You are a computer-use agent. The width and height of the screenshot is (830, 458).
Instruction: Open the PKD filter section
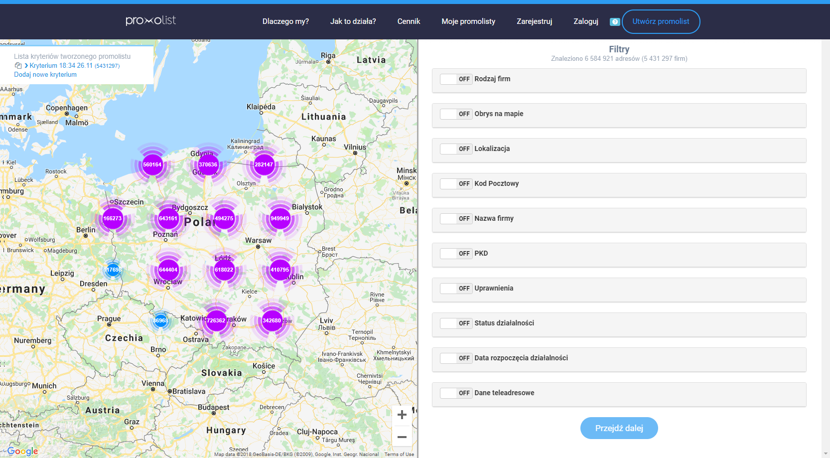pos(481,253)
